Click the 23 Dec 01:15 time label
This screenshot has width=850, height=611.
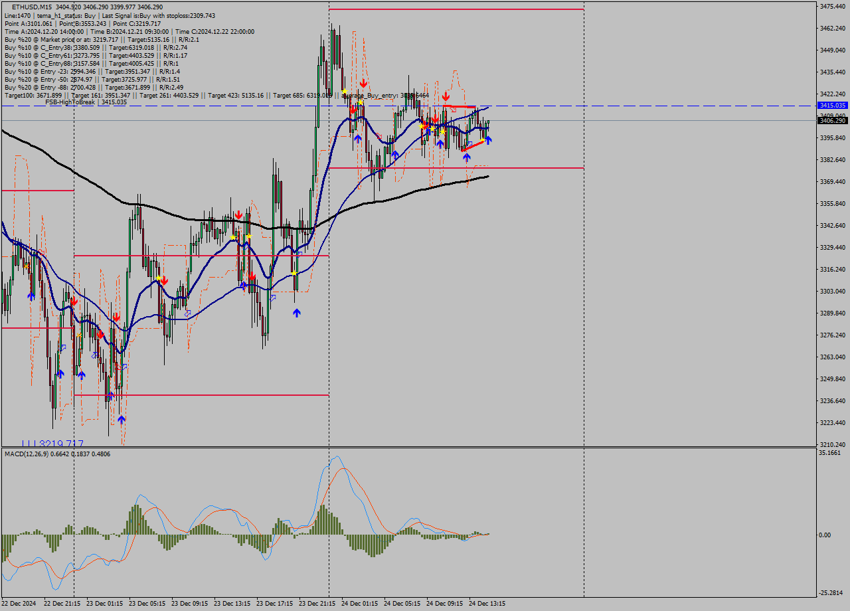coord(105,604)
